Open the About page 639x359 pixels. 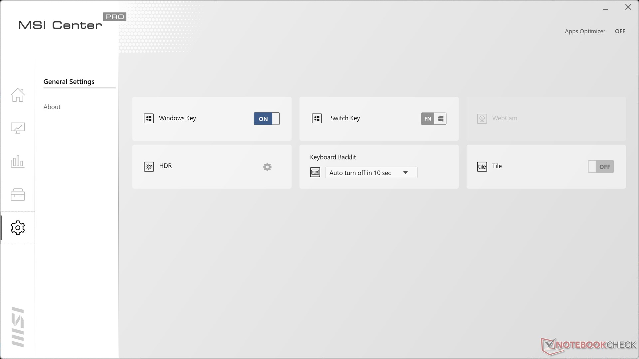tap(52, 107)
